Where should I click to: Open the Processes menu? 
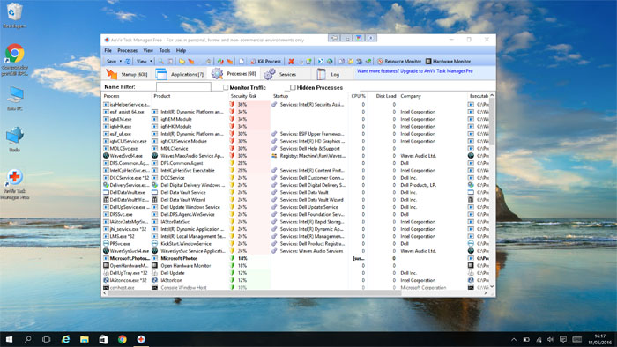128,51
